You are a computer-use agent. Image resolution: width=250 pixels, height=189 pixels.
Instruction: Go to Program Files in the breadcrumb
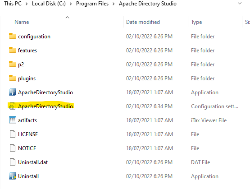tap(92, 4)
